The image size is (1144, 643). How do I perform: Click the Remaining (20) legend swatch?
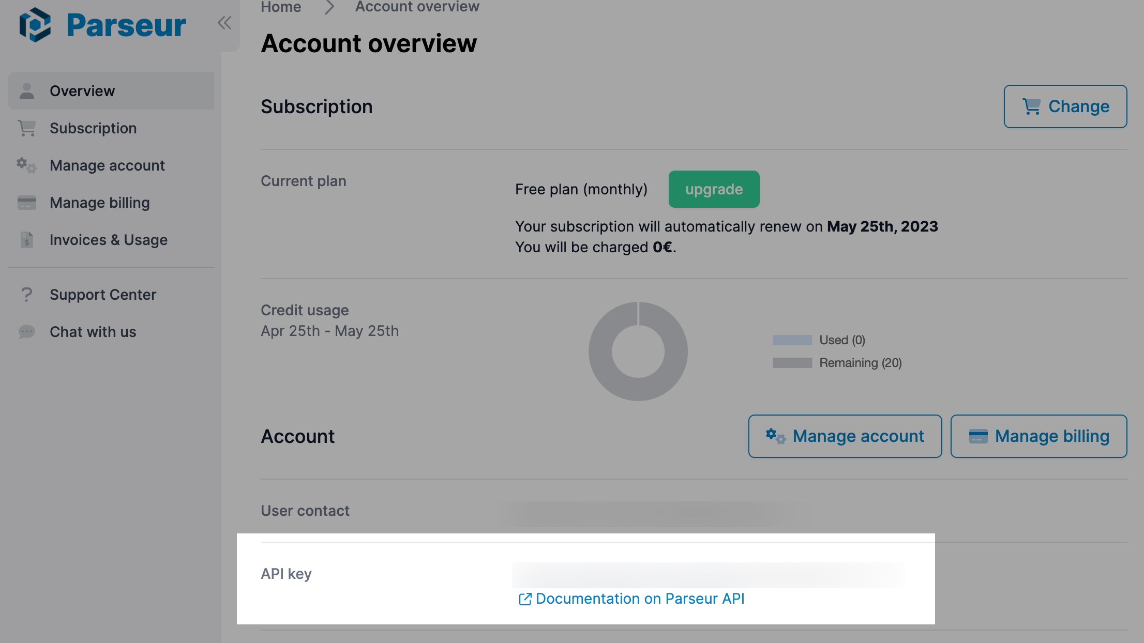point(792,363)
